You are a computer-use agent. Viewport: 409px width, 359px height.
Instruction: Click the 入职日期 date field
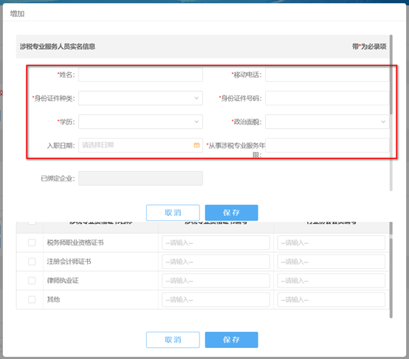pyautogui.click(x=140, y=145)
